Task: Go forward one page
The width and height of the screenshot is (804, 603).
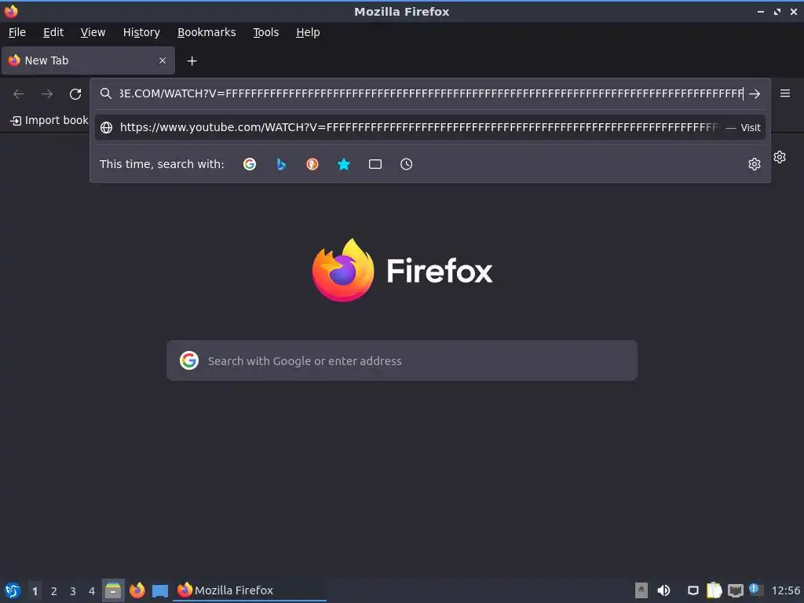Action: [x=47, y=94]
